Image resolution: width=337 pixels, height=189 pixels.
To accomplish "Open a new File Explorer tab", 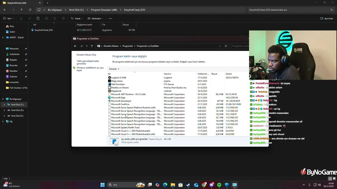I will (x=47, y=3).
